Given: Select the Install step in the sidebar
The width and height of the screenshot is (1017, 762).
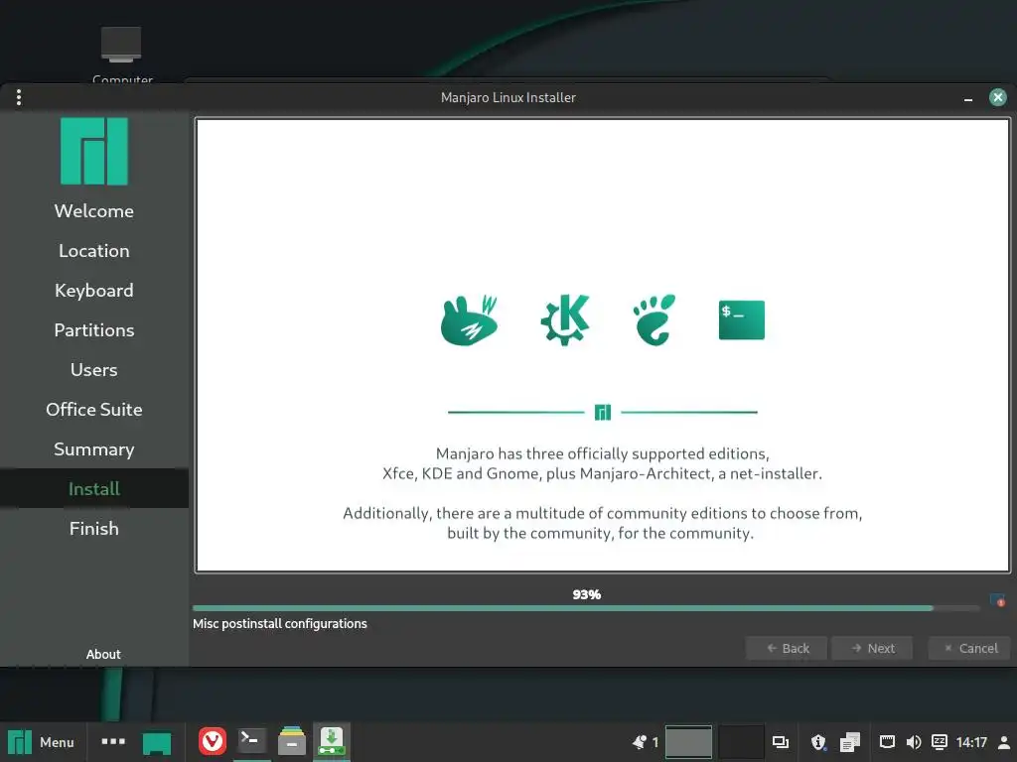Looking at the screenshot, I should point(94,488).
